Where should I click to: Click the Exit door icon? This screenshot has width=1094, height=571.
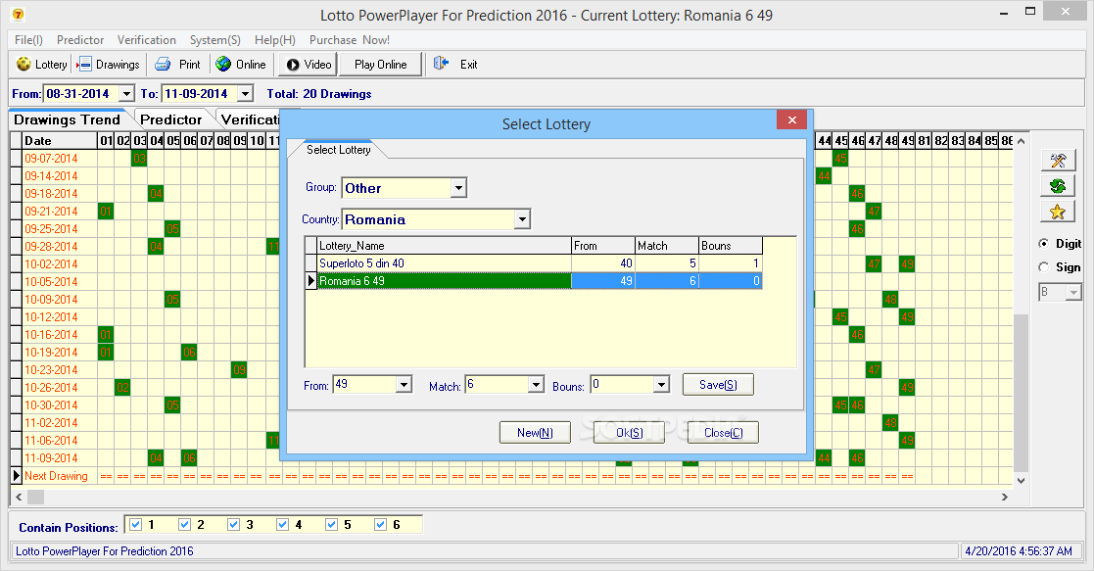click(x=441, y=65)
